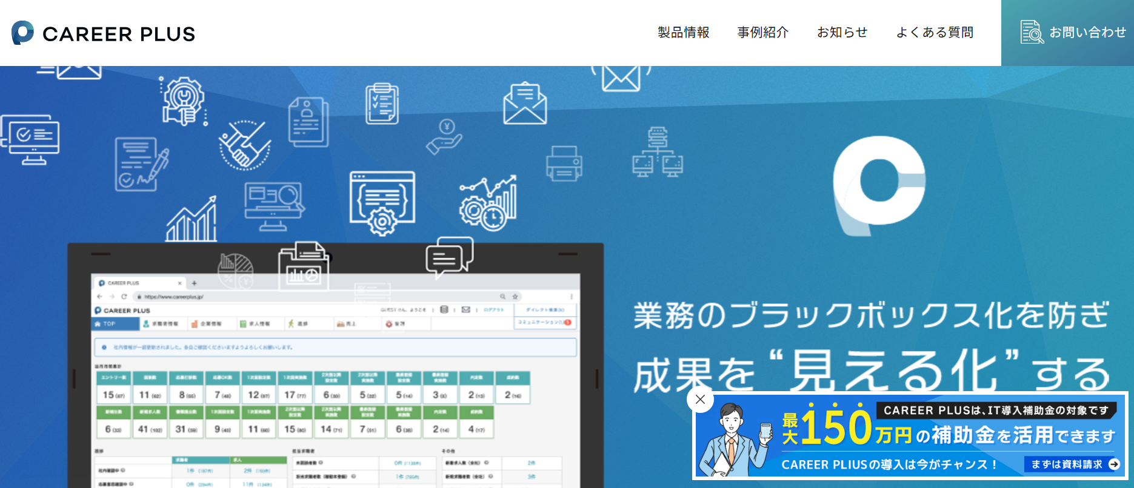Click banner text CAREER PLUSの導入は今がチャンス！
The height and width of the screenshot is (488, 1134).
point(889,464)
